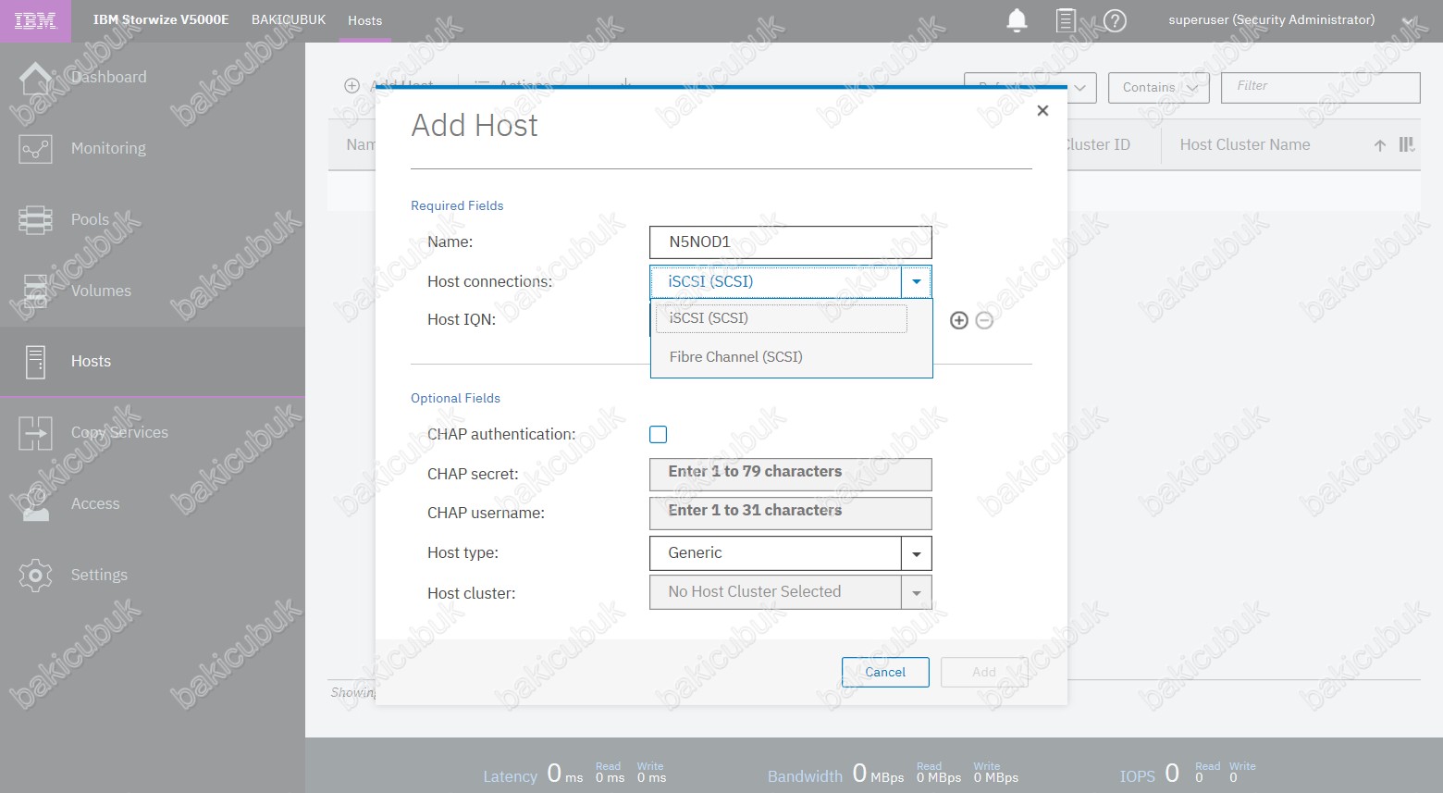This screenshot has width=1443, height=793.
Task: Open the clipboard tasks icon in header
Action: tap(1066, 20)
